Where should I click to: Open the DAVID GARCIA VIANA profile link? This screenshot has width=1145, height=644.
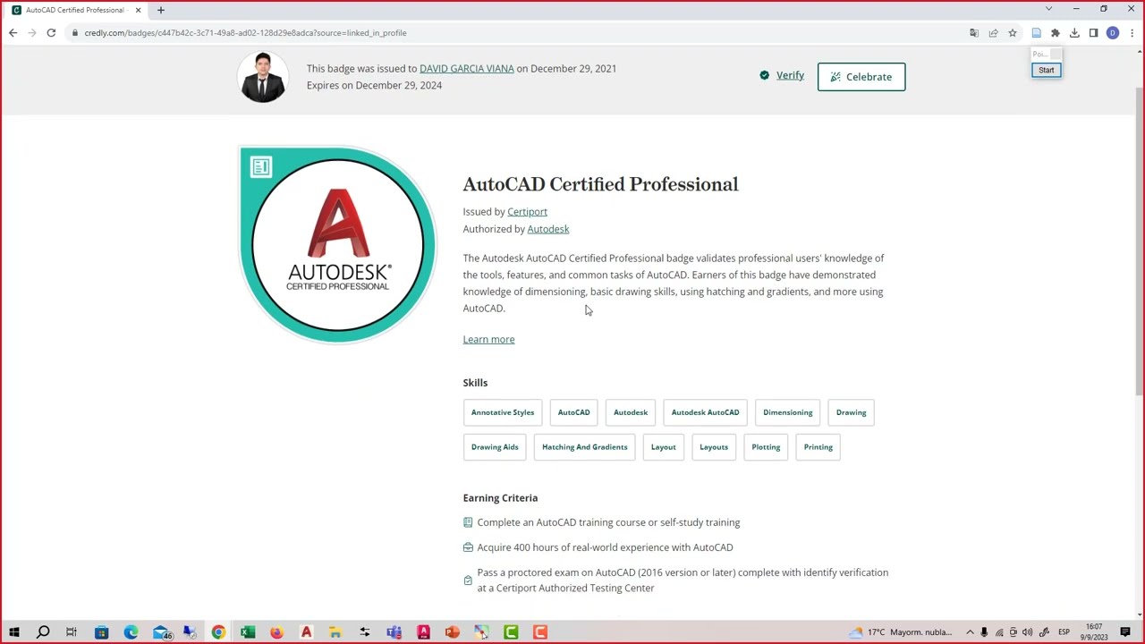(467, 69)
